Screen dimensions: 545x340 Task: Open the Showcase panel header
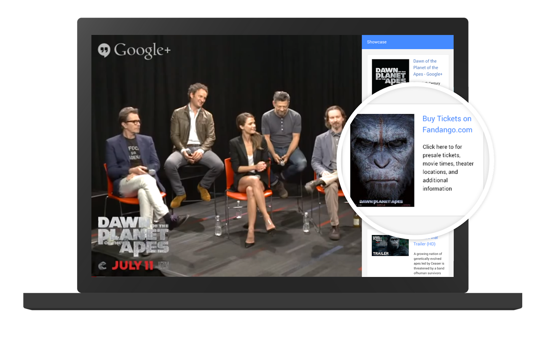(x=407, y=42)
